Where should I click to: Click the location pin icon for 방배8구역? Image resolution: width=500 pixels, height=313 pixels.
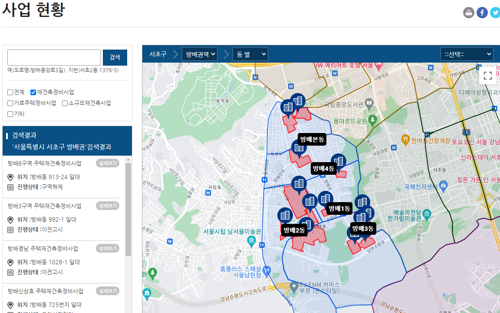click(10, 177)
